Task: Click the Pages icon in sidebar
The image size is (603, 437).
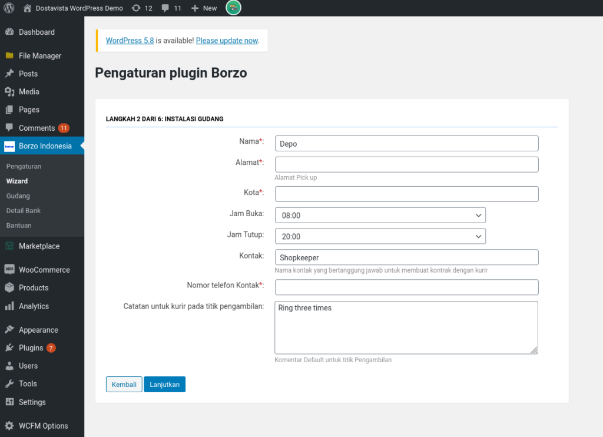Action: tap(9, 110)
